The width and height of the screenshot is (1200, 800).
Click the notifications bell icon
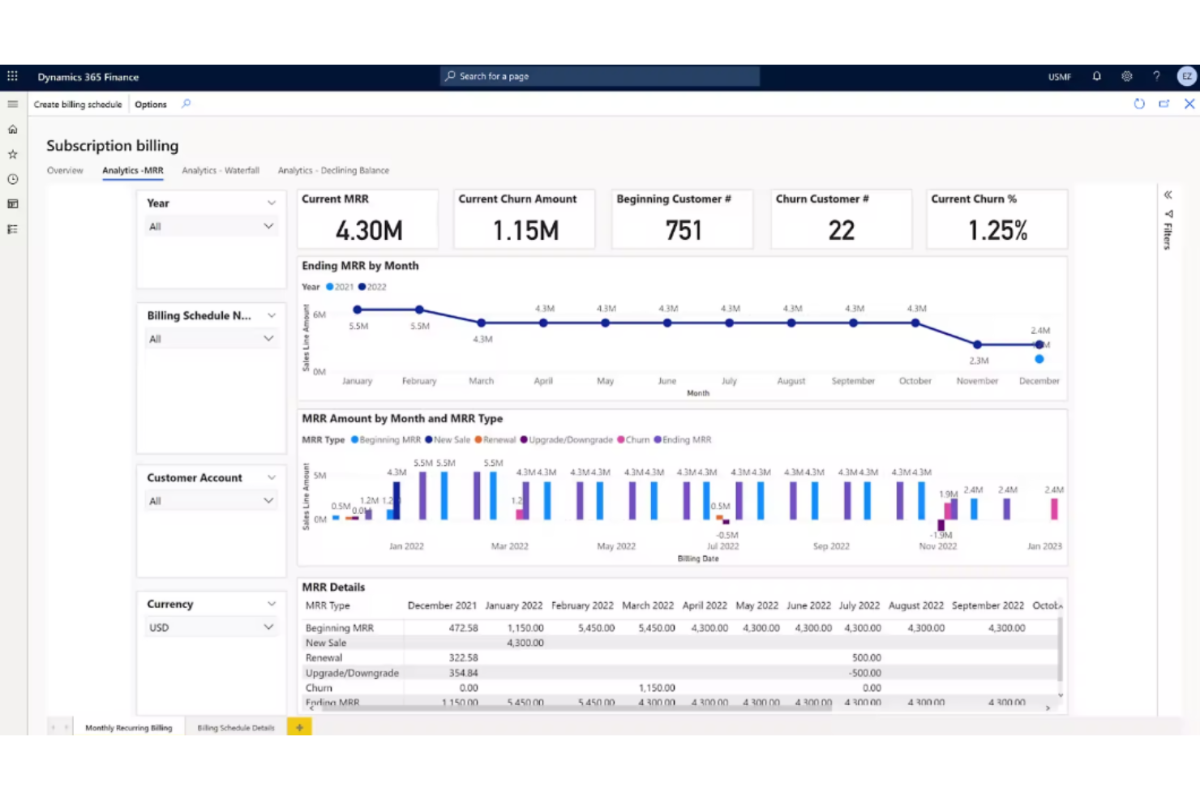point(1096,76)
